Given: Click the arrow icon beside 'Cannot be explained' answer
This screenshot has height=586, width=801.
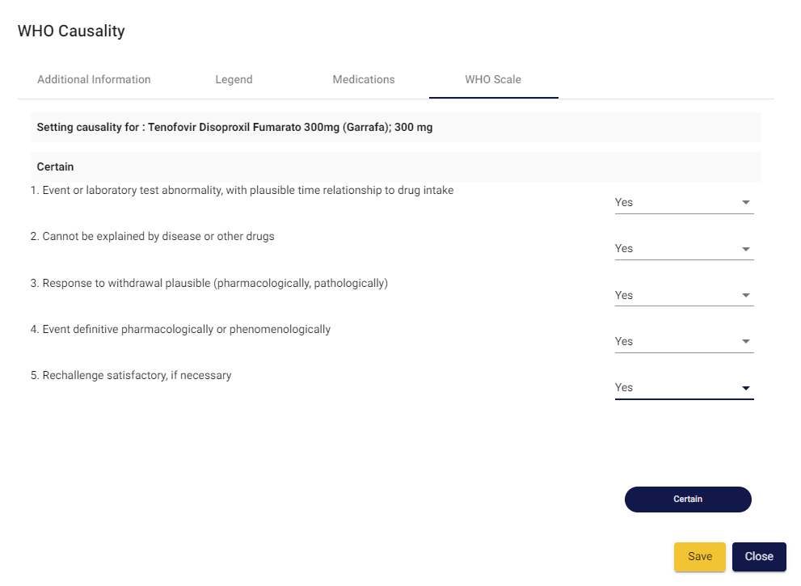Looking at the screenshot, I should (x=745, y=249).
